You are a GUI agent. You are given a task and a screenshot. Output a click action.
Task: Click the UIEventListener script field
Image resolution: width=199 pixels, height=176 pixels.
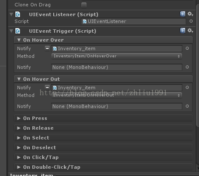coord(133,21)
